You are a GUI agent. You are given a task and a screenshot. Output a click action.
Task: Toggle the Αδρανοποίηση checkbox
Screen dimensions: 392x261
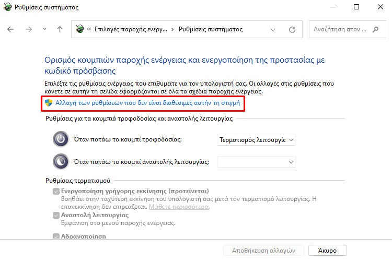click(56, 236)
